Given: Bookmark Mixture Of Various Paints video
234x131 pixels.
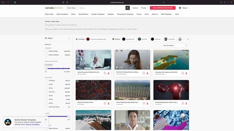Looking at the screenshot, I should point(105,103).
